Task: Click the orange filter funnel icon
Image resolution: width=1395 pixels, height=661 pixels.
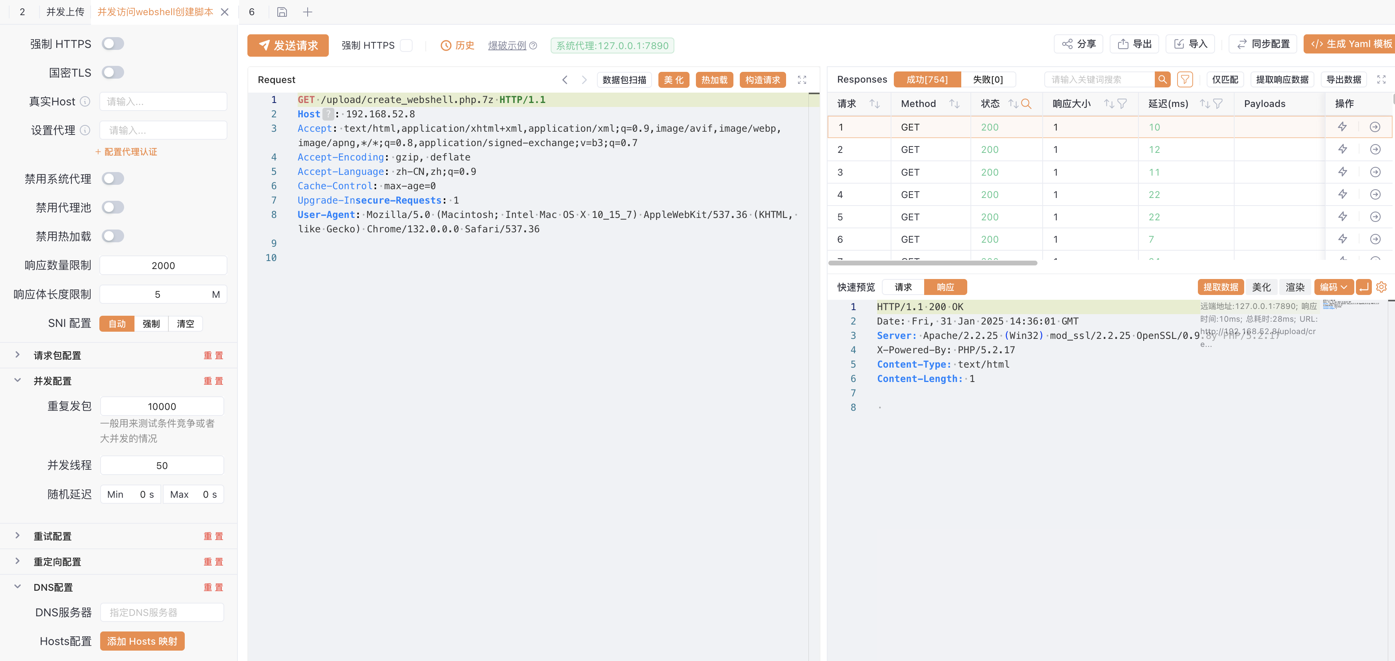Action: [x=1184, y=80]
